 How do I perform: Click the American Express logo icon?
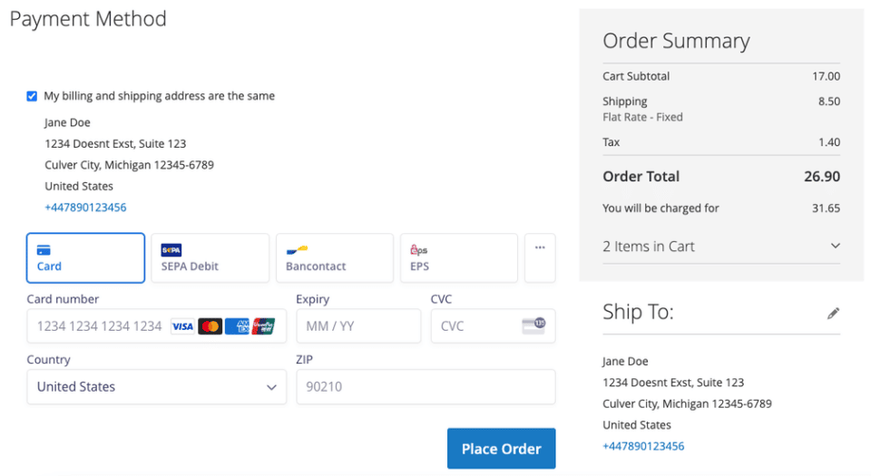tap(237, 326)
